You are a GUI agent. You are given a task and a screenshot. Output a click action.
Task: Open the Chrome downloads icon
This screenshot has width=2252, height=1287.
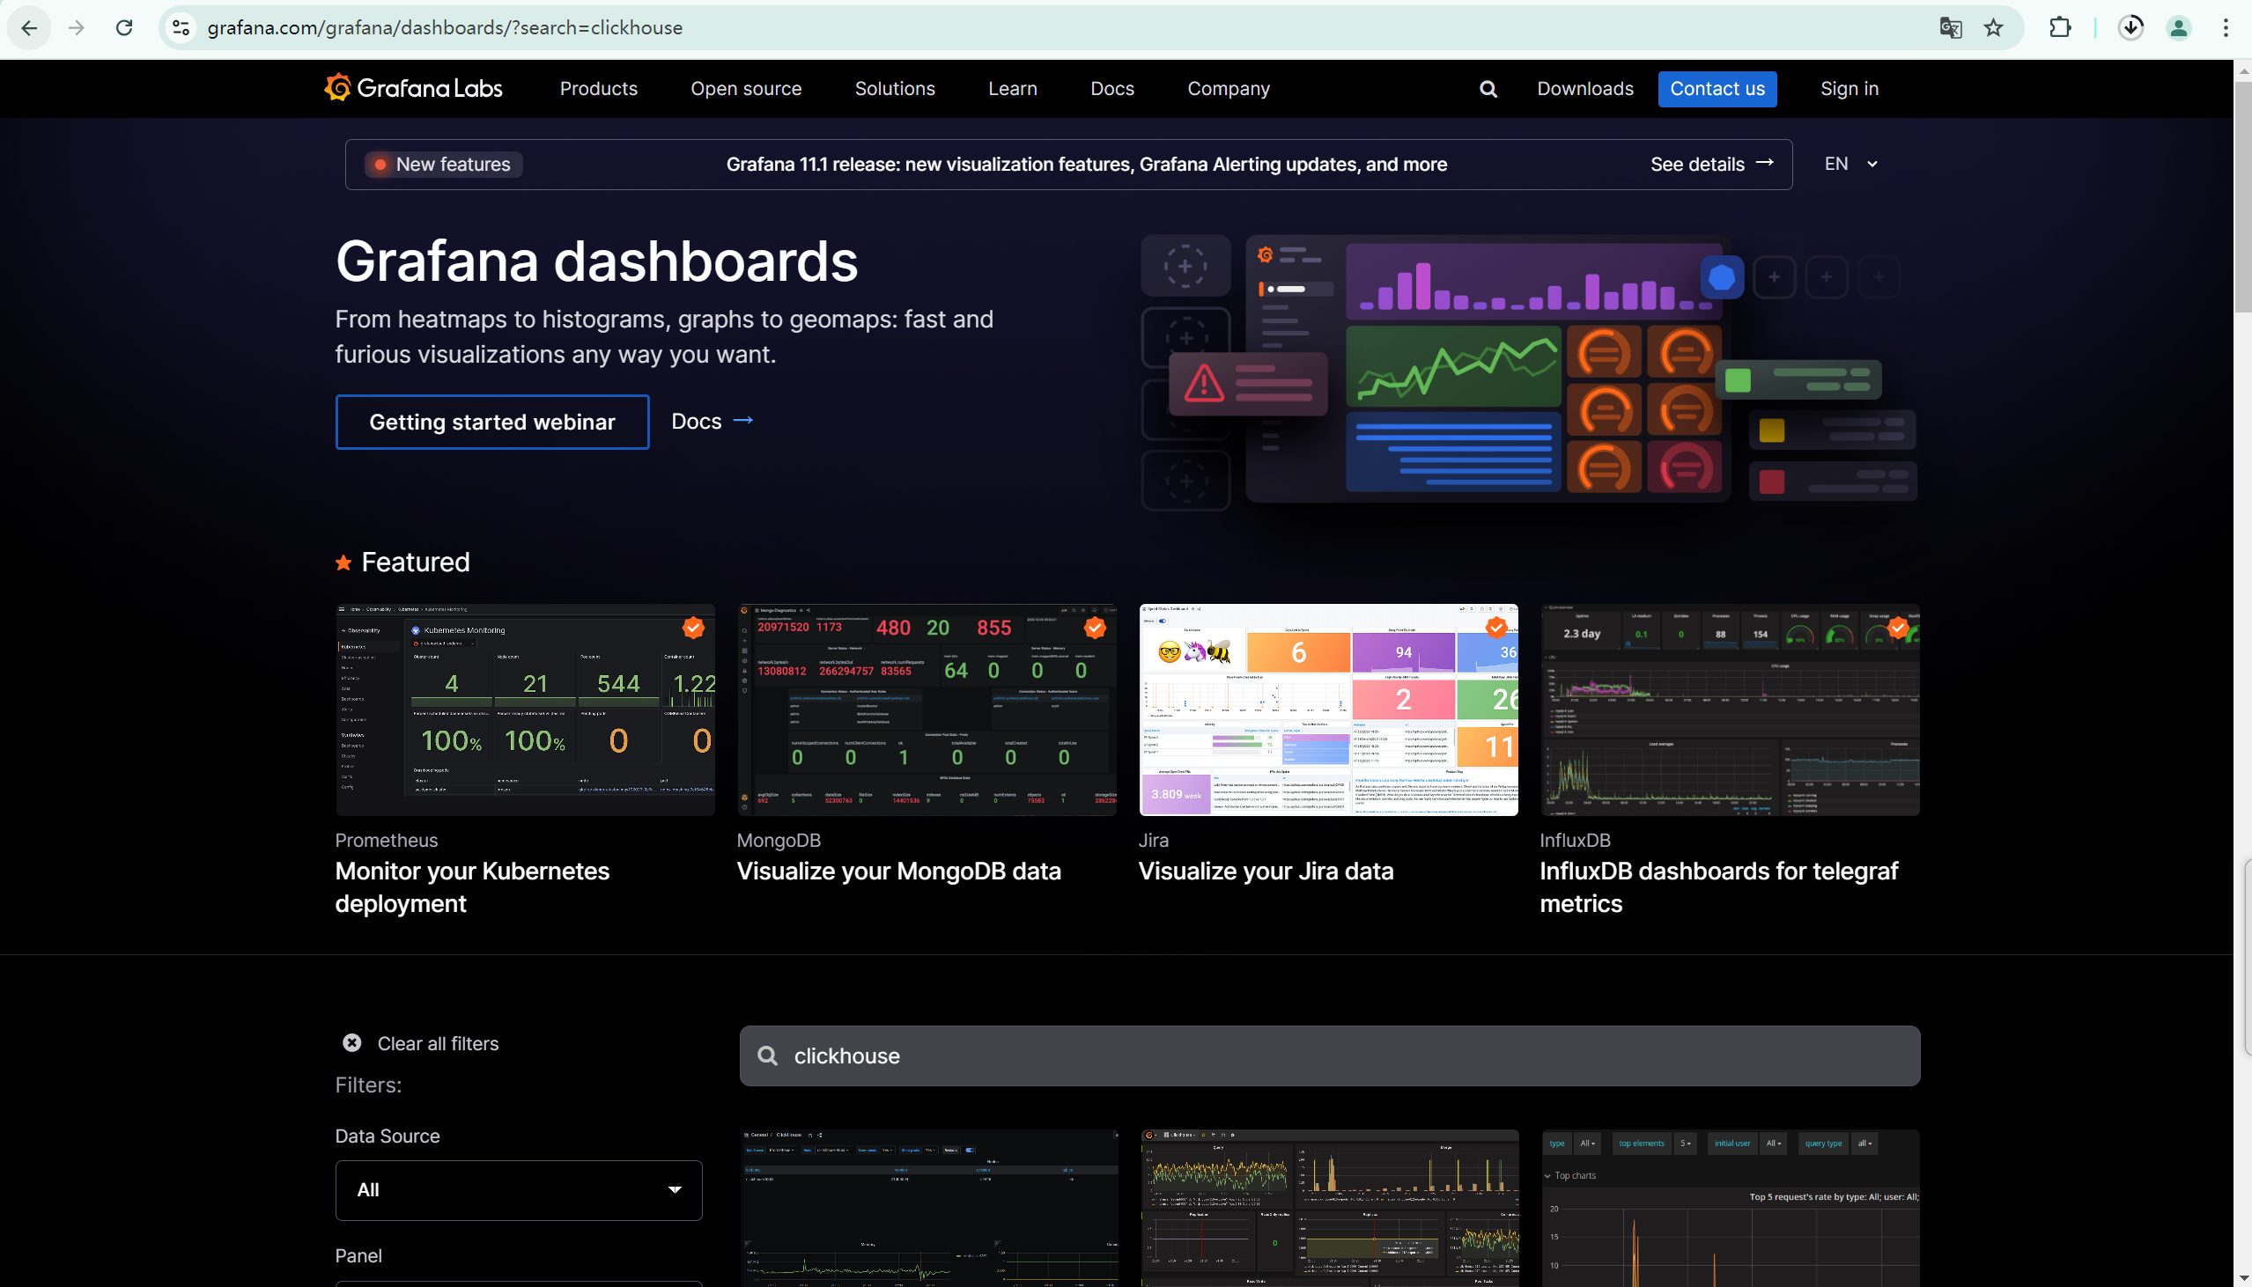(2130, 28)
